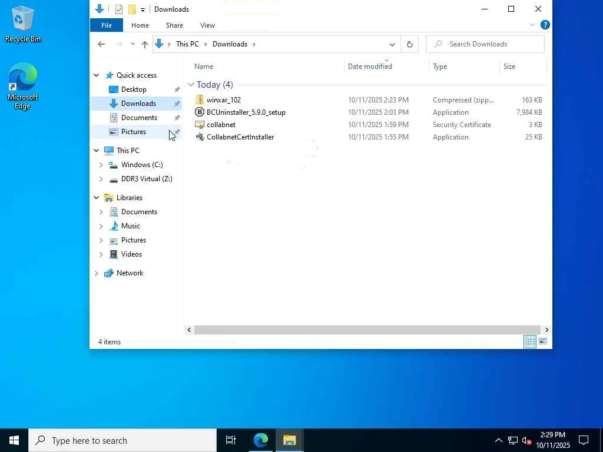Launch Microsoft Edge from the taskbar
Image resolution: width=603 pixels, height=452 pixels.
(260, 440)
